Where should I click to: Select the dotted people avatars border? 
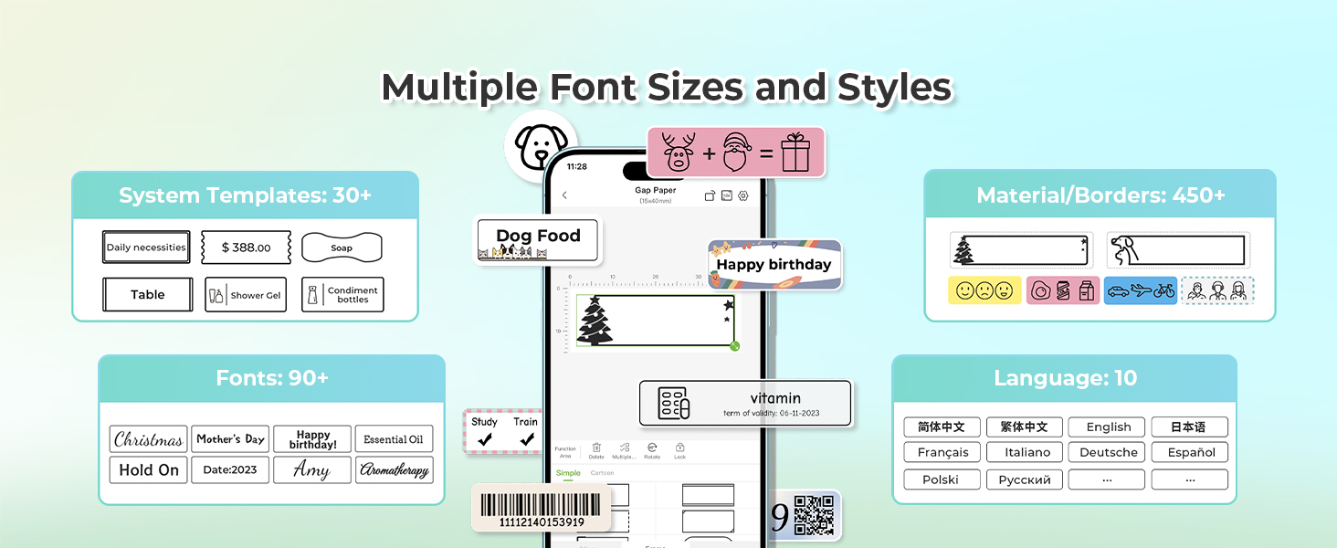[x=1217, y=290]
